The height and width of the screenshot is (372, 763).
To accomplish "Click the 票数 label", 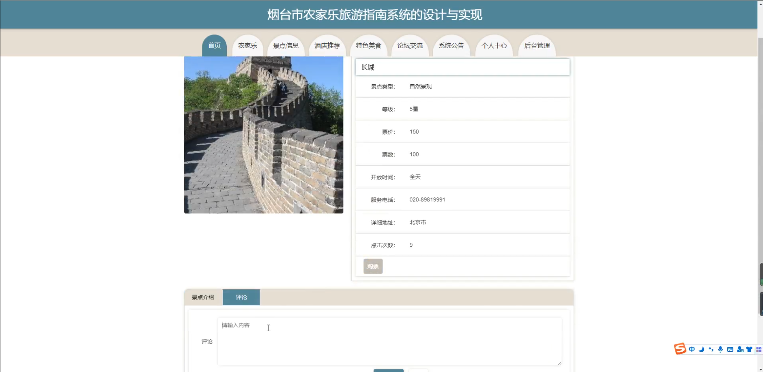I will coord(389,154).
